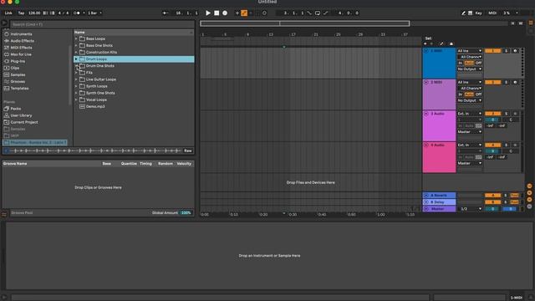Enable Draw Mode pencil icon
The image size is (535, 301).
coord(463,13)
